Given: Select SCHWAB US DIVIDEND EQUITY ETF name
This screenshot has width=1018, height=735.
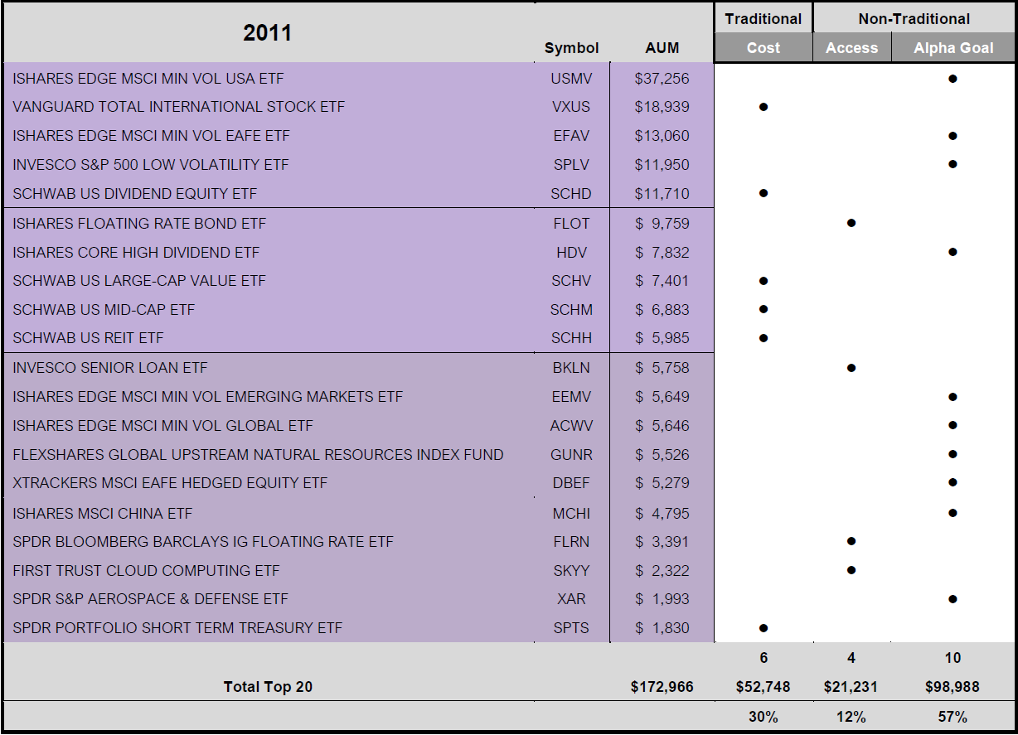Looking at the screenshot, I should [135, 194].
